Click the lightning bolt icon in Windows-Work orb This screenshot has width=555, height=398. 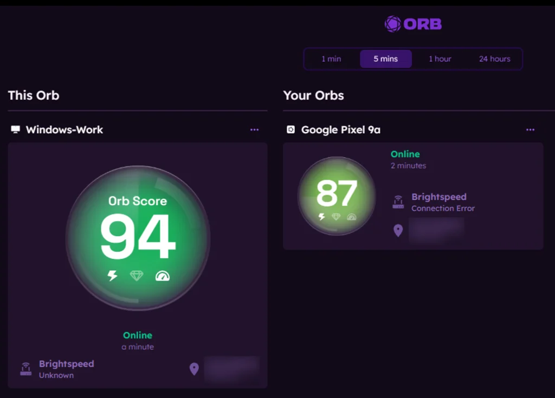click(x=112, y=276)
